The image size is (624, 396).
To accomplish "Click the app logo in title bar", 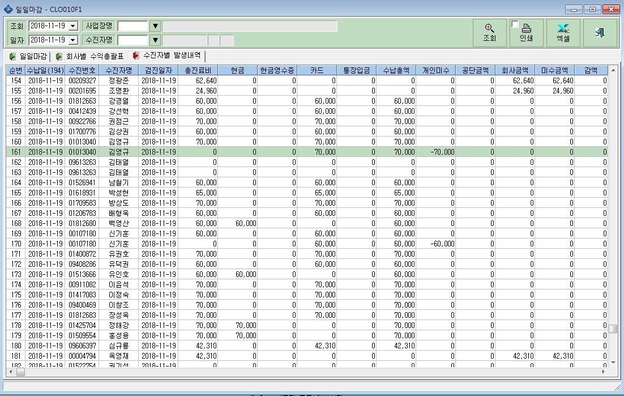I will click(8, 9).
